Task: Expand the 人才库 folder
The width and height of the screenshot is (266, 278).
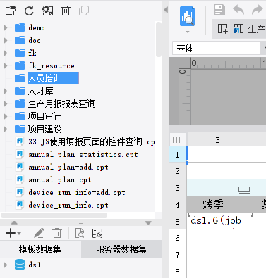Action: click(6, 91)
